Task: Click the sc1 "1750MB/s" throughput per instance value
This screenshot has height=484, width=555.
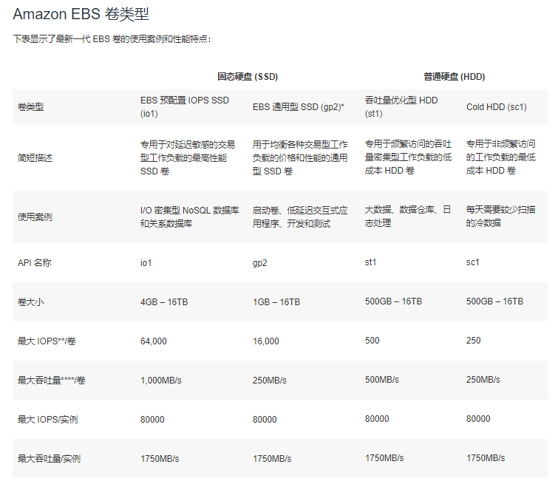Action: point(486,458)
